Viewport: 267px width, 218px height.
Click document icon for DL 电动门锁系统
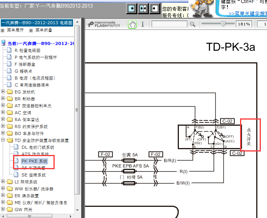coord(16,147)
